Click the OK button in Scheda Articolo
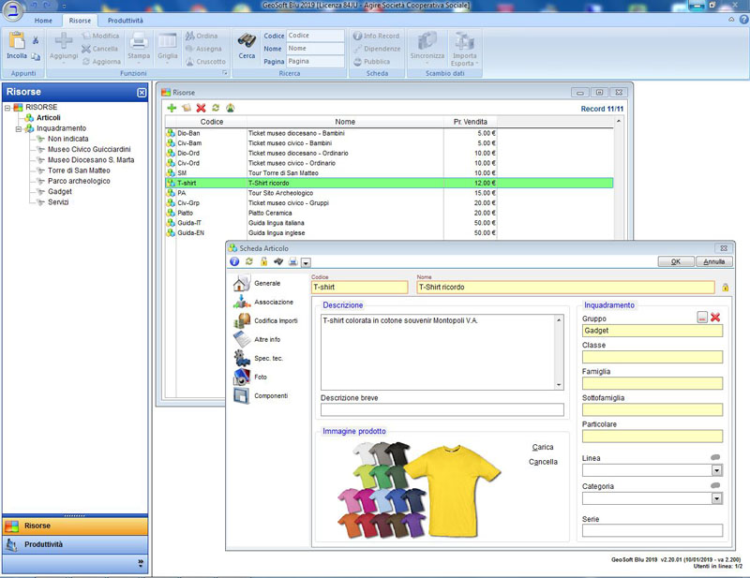The width and height of the screenshot is (750, 578). click(x=675, y=262)
